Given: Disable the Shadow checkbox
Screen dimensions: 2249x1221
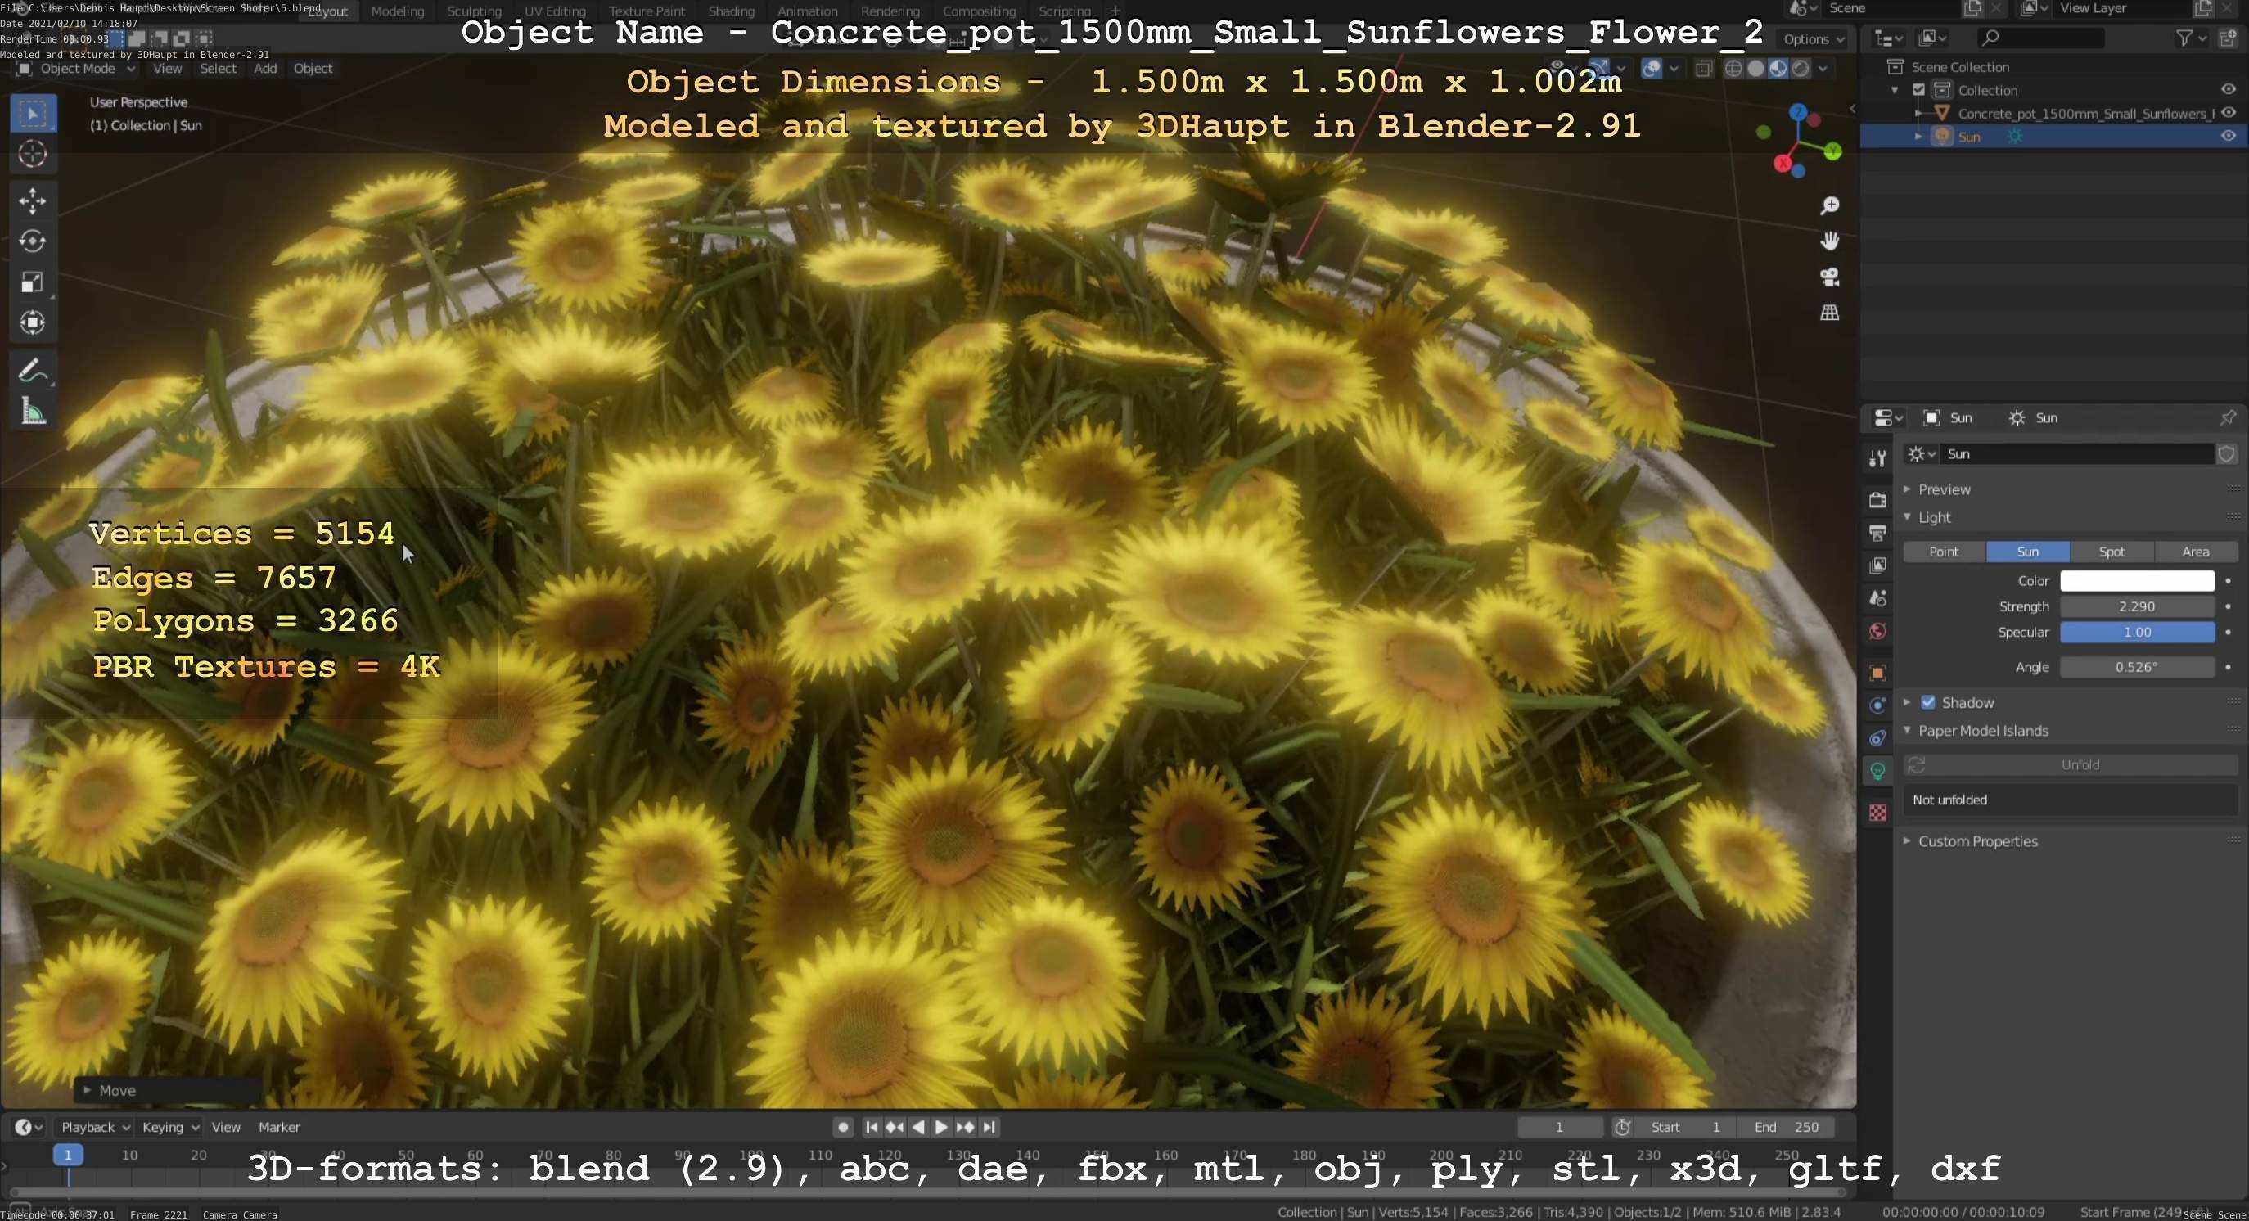Looking at the screenshot, I should pyautogui.click(x=1928, y=703).
